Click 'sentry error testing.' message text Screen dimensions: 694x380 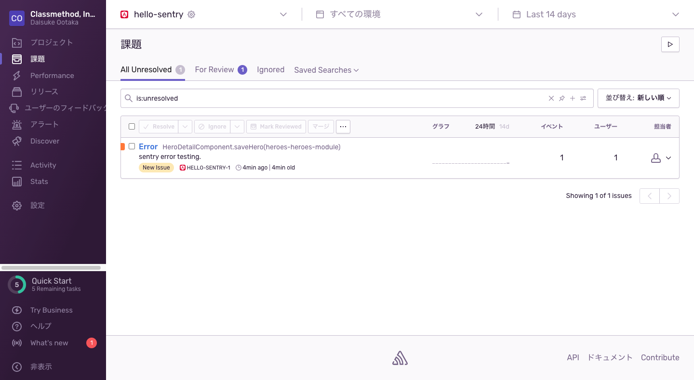170,157
